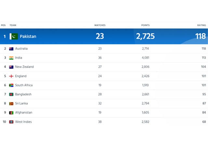Click England's matches count 24
208x156 pixels.
point(100,76)
